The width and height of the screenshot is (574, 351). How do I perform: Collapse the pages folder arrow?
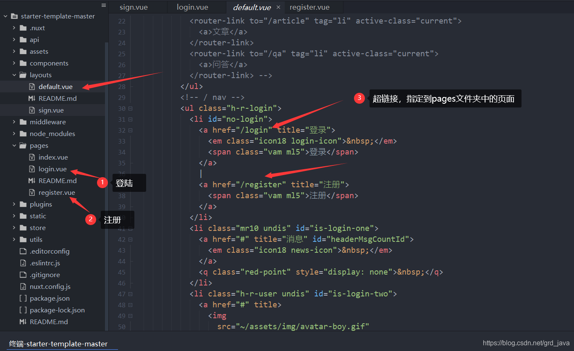point(14,146)
